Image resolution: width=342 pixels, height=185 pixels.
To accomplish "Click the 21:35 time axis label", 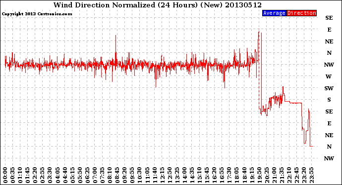I will click(282, 175).
